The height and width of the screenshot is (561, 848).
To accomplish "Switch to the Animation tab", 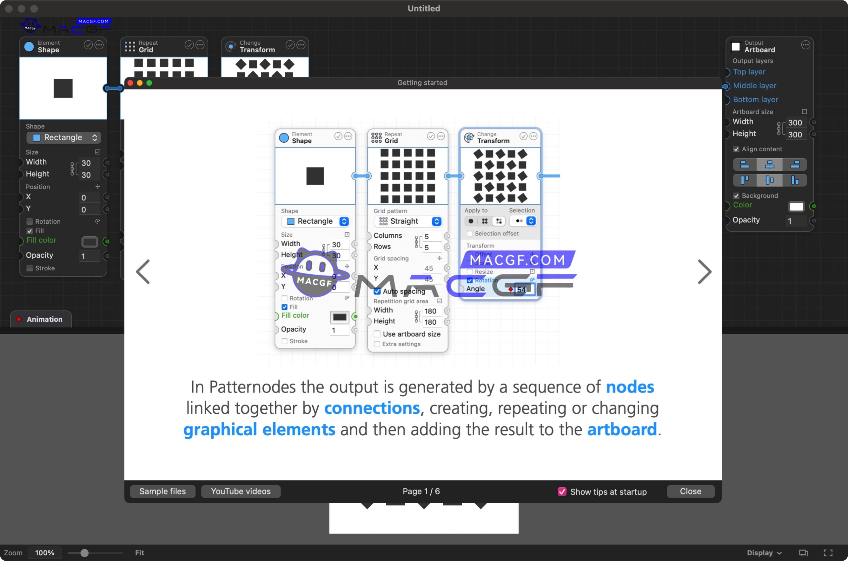I will [x=41, y=319].
